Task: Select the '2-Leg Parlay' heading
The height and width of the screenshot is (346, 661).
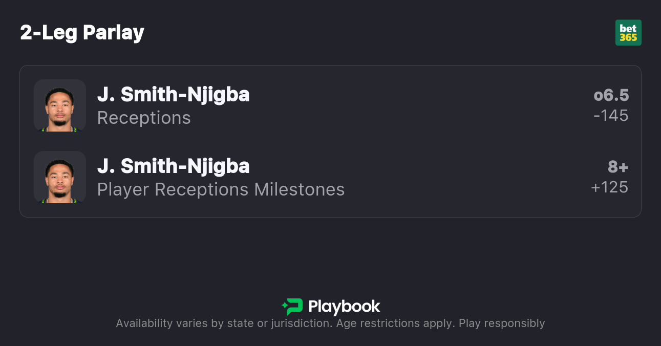Action: point(82,33)
